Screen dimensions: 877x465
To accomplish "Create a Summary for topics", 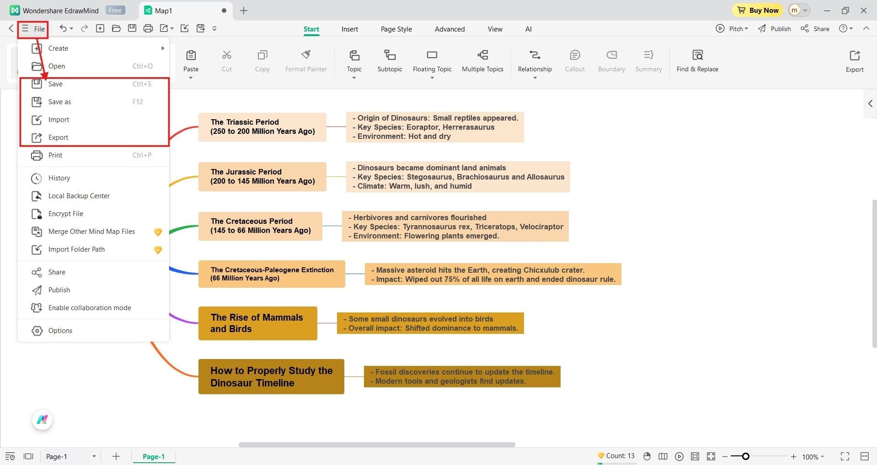I will tap(648, 61).
